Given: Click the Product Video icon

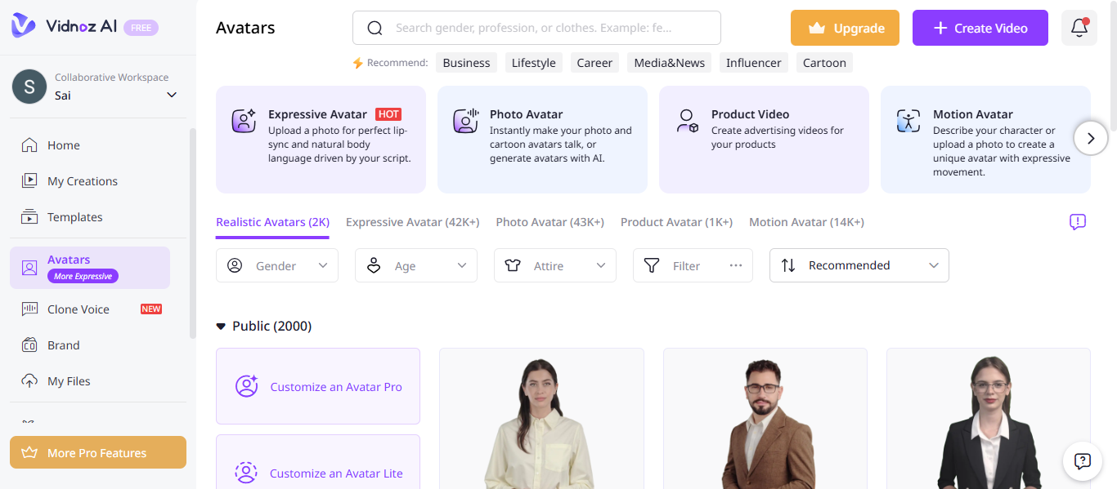Looking at the screenshot, I should pyautogui.click(x=687, y=120).
